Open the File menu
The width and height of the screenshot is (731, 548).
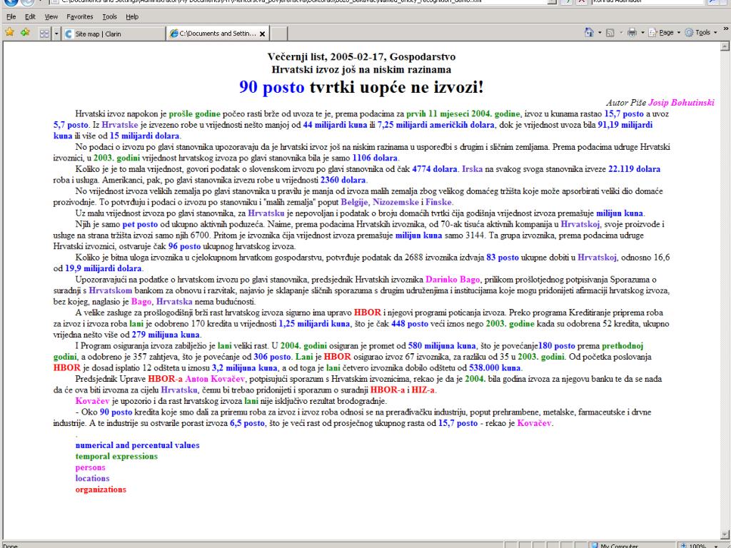click(11, 17)
